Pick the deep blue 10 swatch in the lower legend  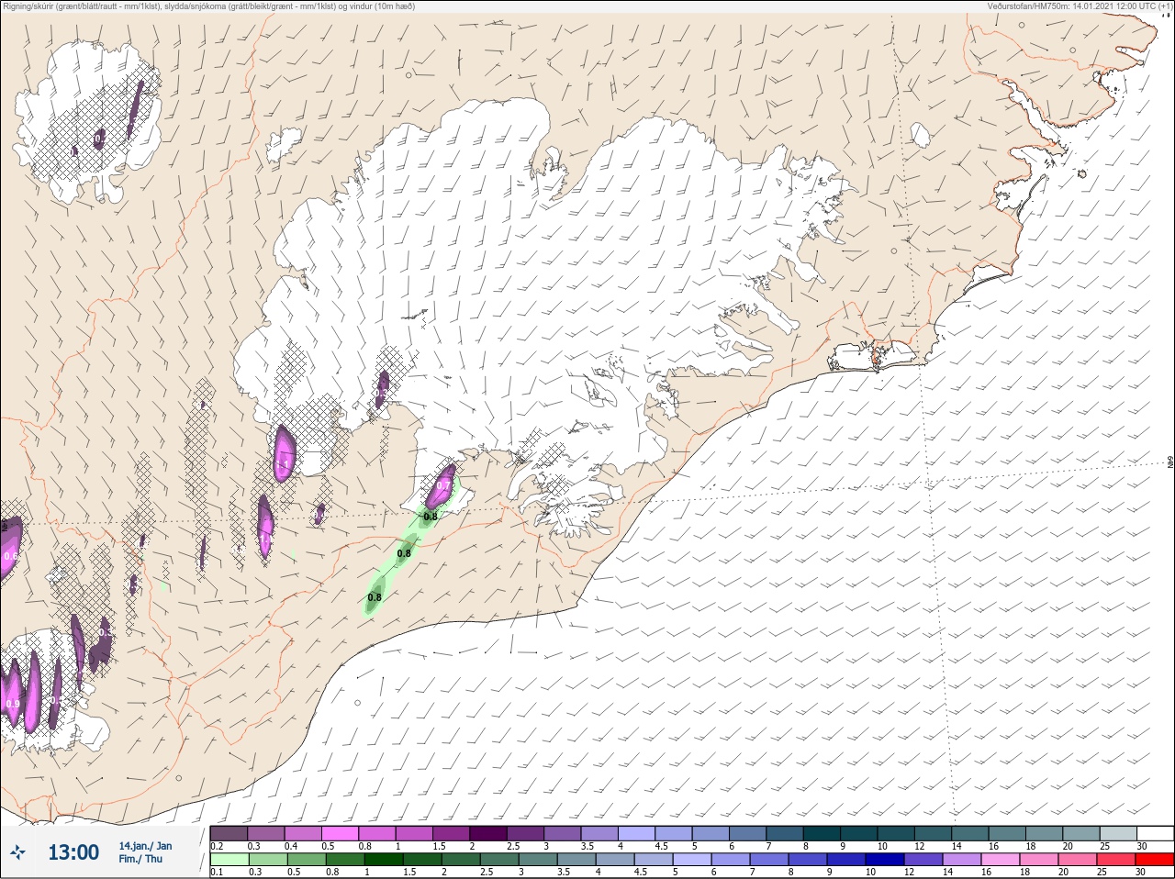click(885, 861)
